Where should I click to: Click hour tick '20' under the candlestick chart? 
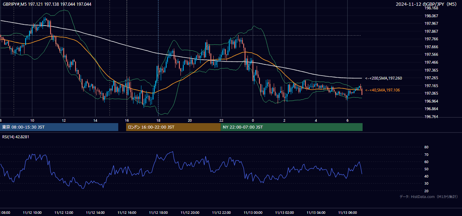(190, 120)
